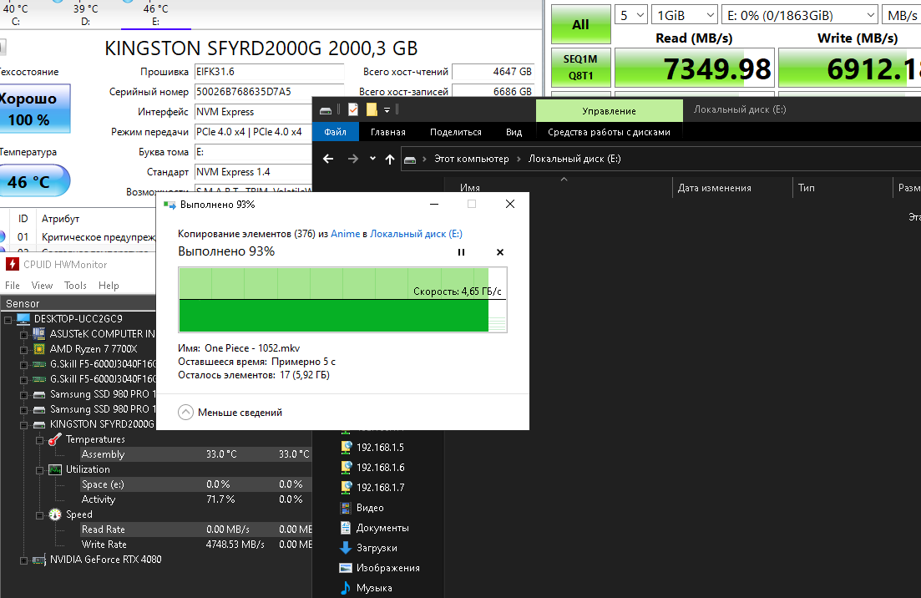Click the 'Управление' contextual tab
This screenshot has width=921, height=598.
click(x=609, y=110)
